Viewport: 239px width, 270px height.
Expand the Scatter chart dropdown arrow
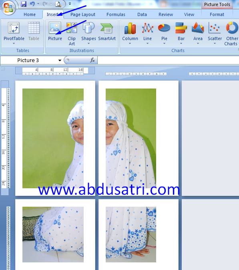click(215, 44)
